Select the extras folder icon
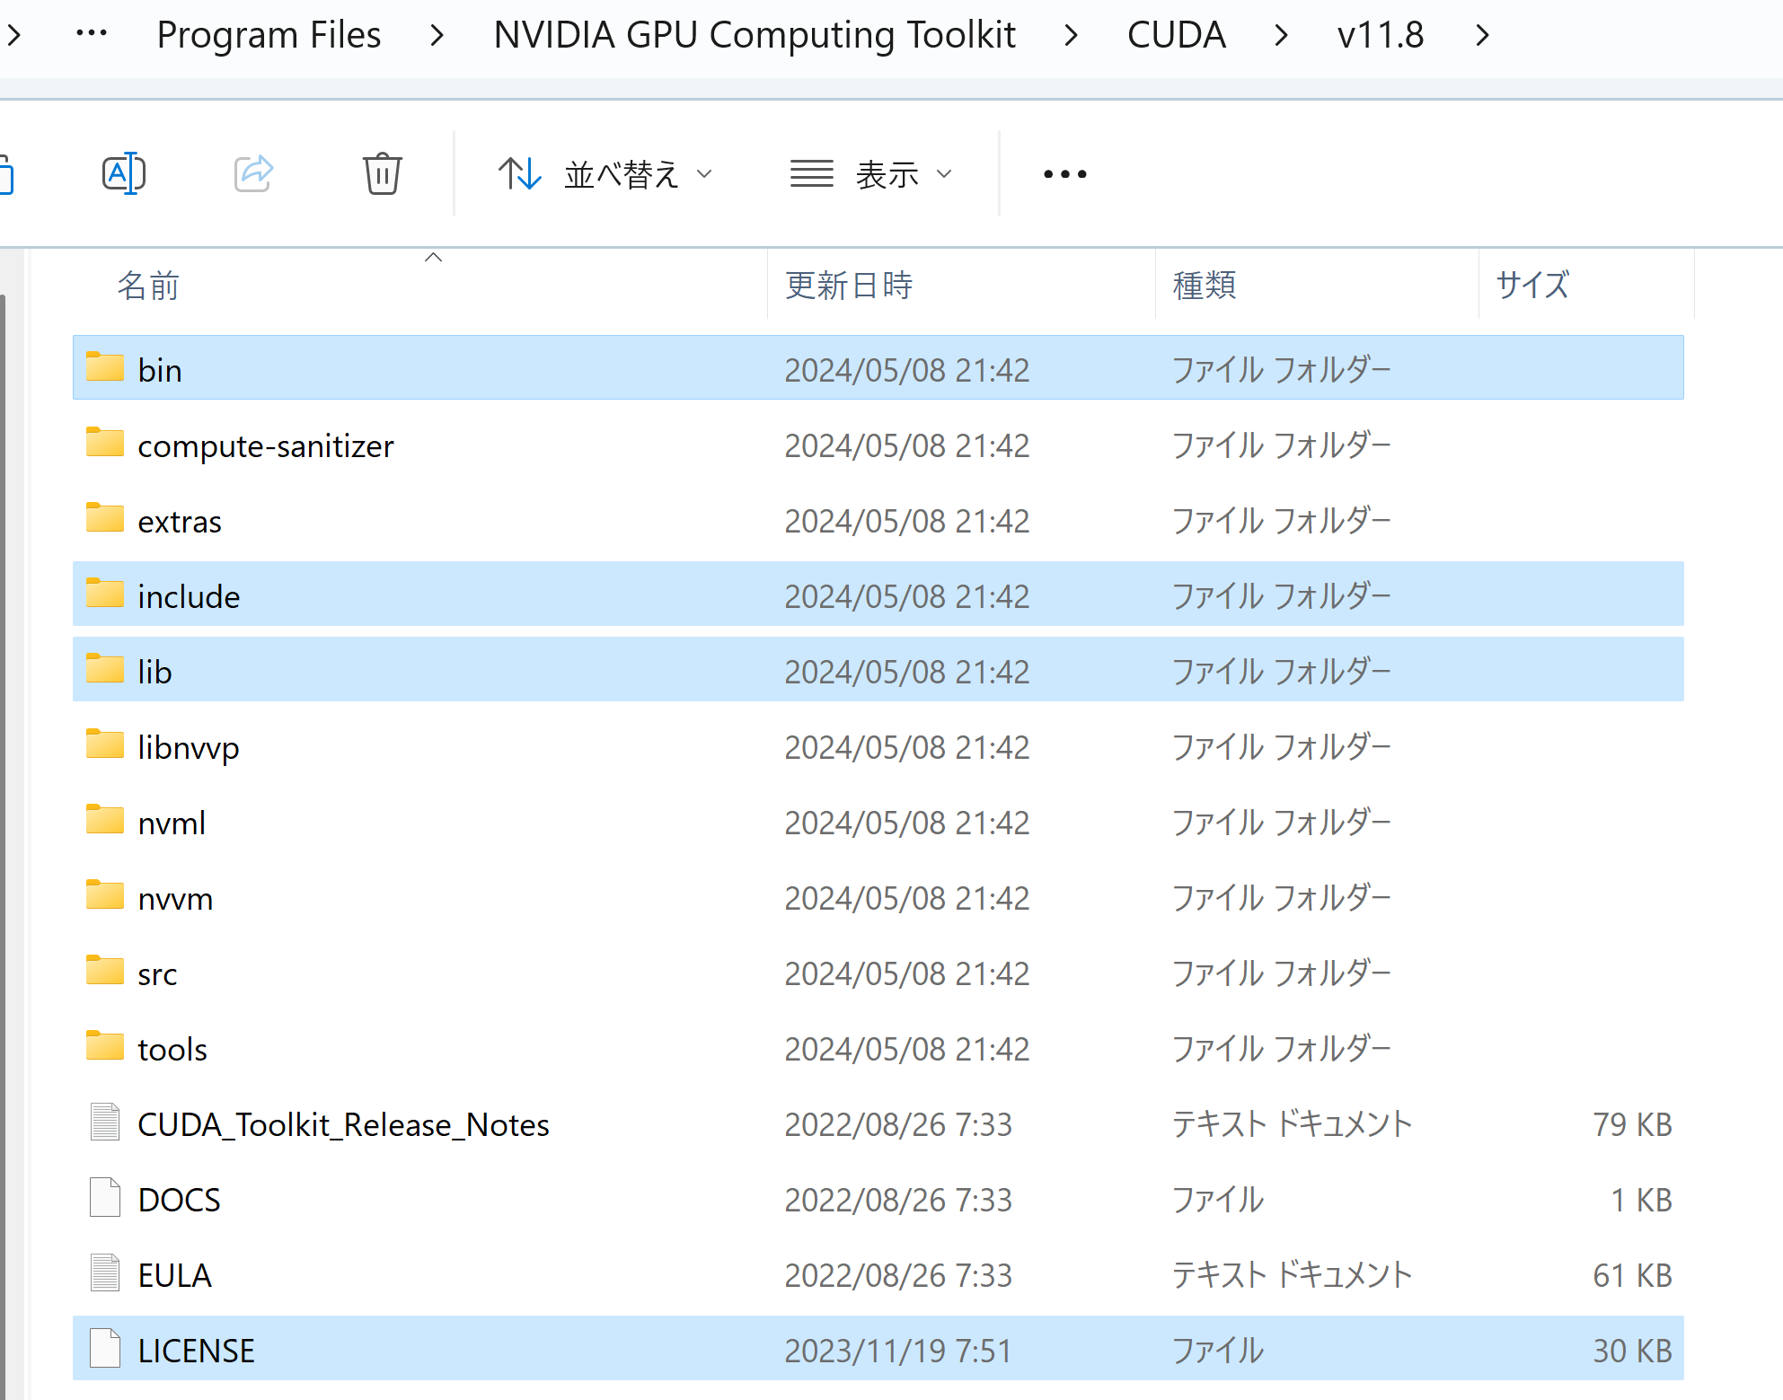 pyautogui.click(x=105, y=518)
